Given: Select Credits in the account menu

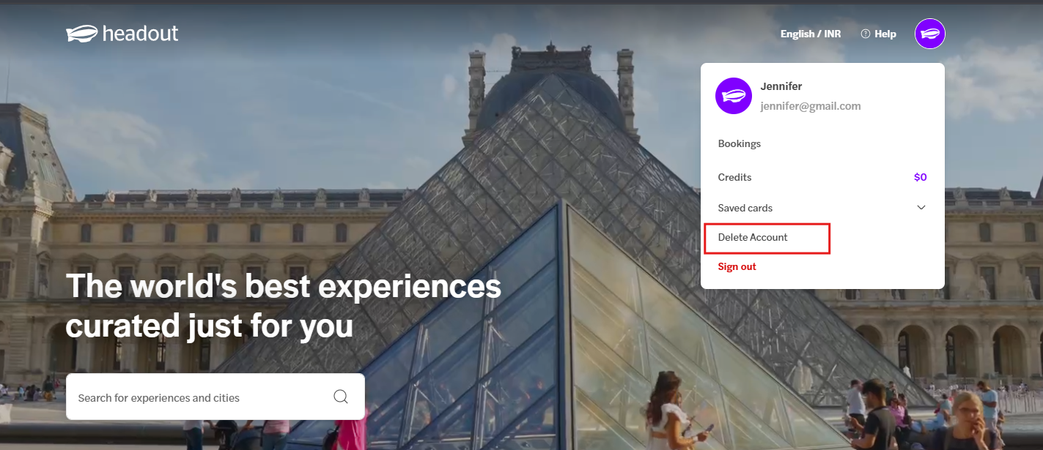Looking at the screenshot, I should pos(735,177).
